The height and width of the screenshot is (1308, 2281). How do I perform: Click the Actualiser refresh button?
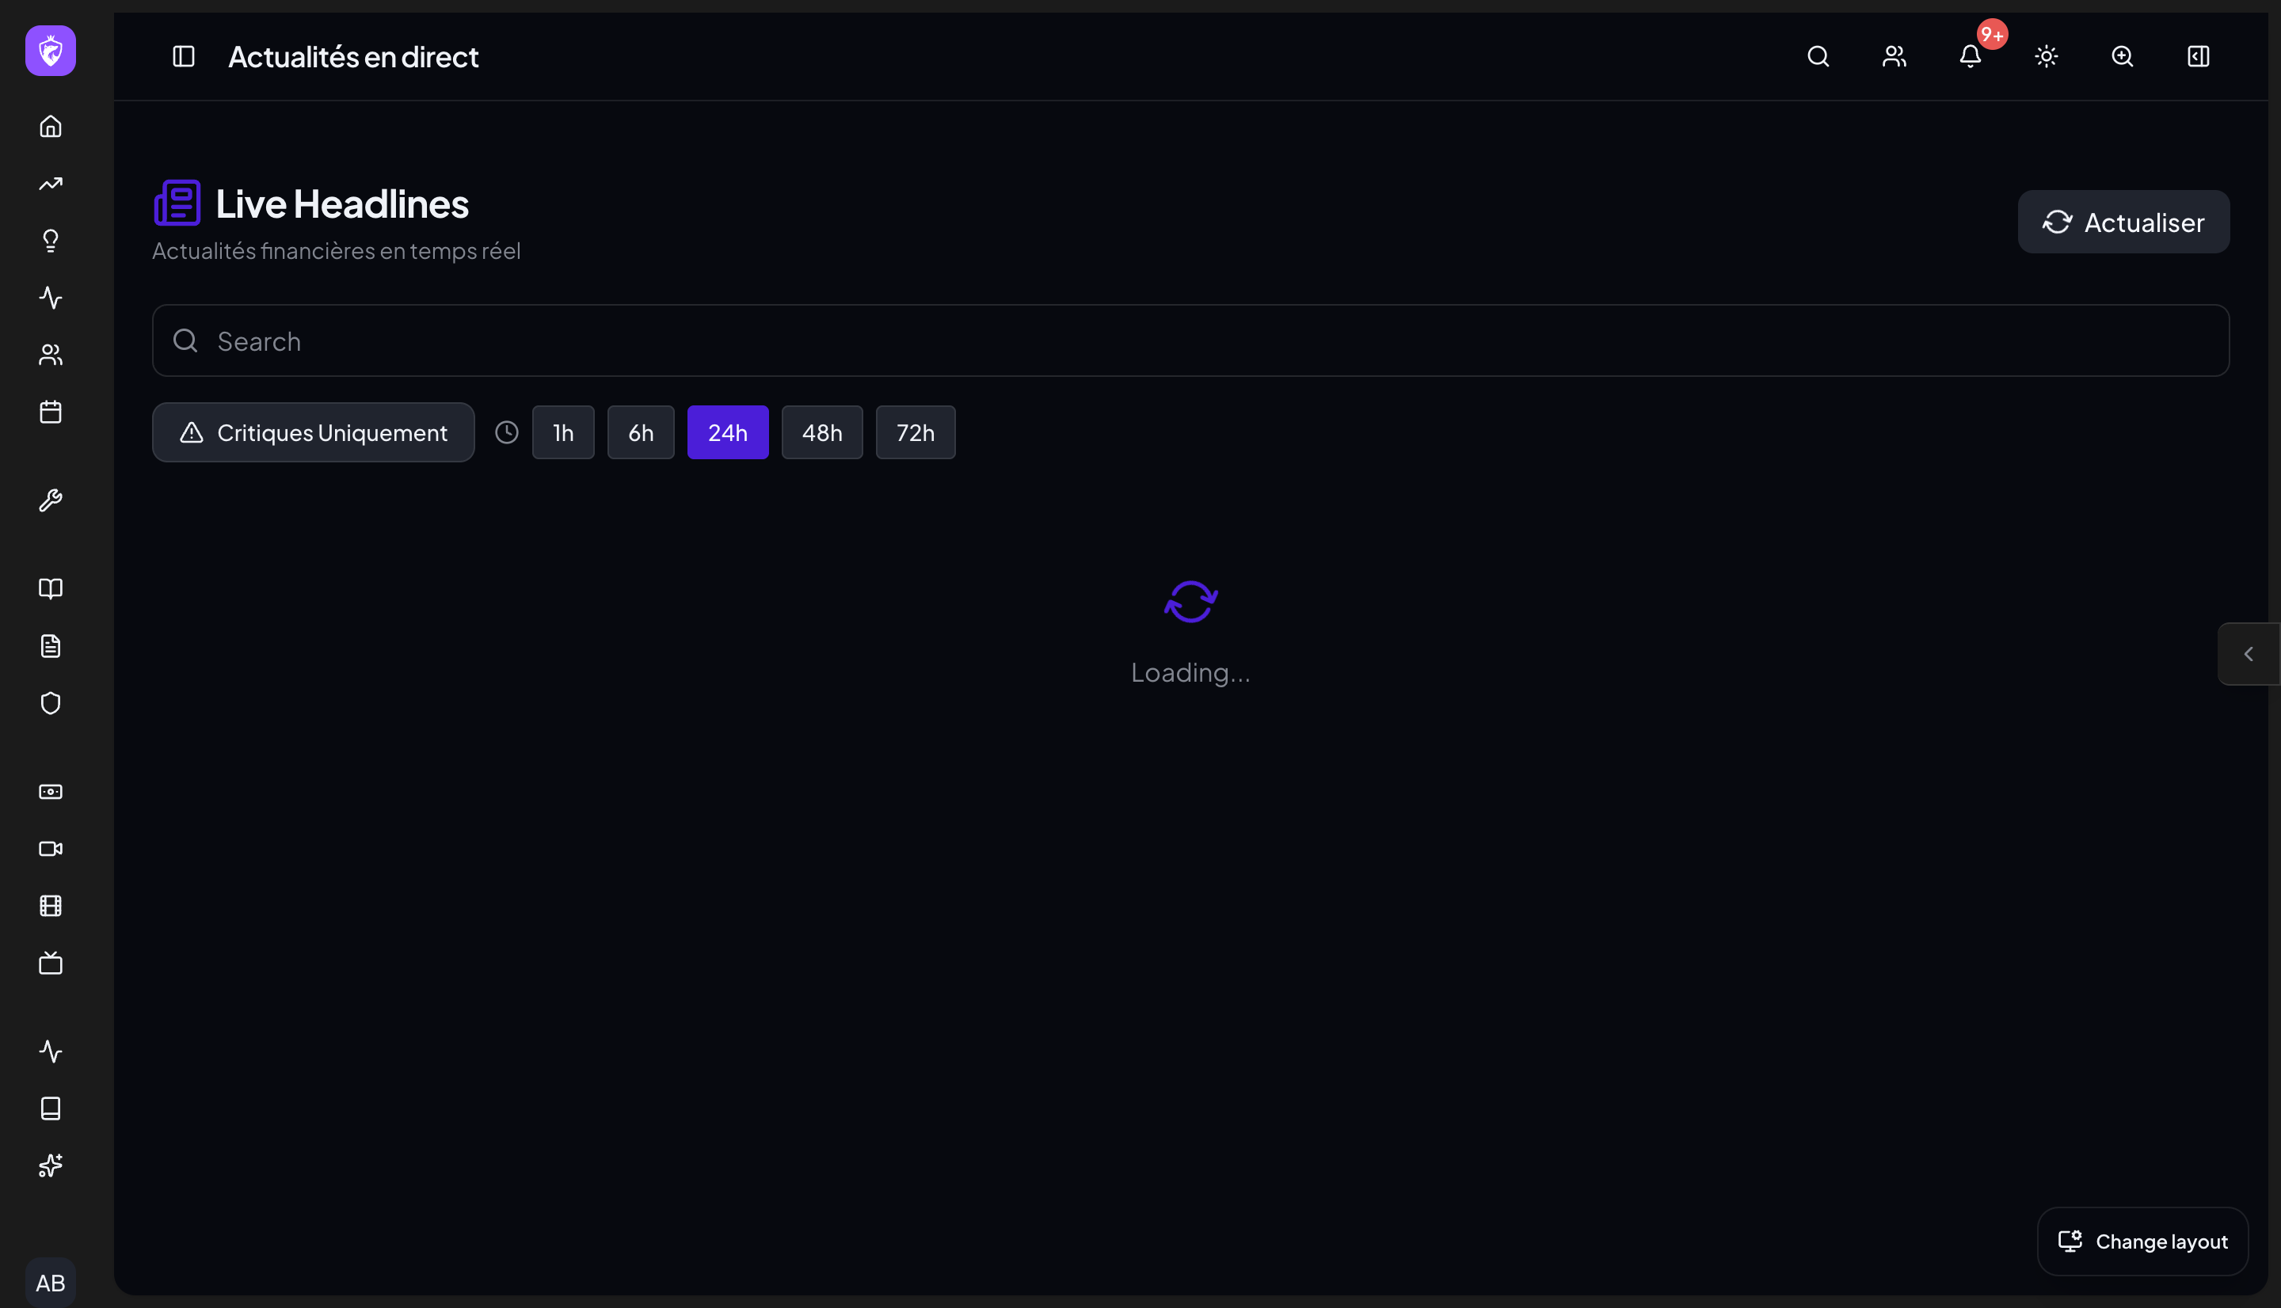[2123, 222]
